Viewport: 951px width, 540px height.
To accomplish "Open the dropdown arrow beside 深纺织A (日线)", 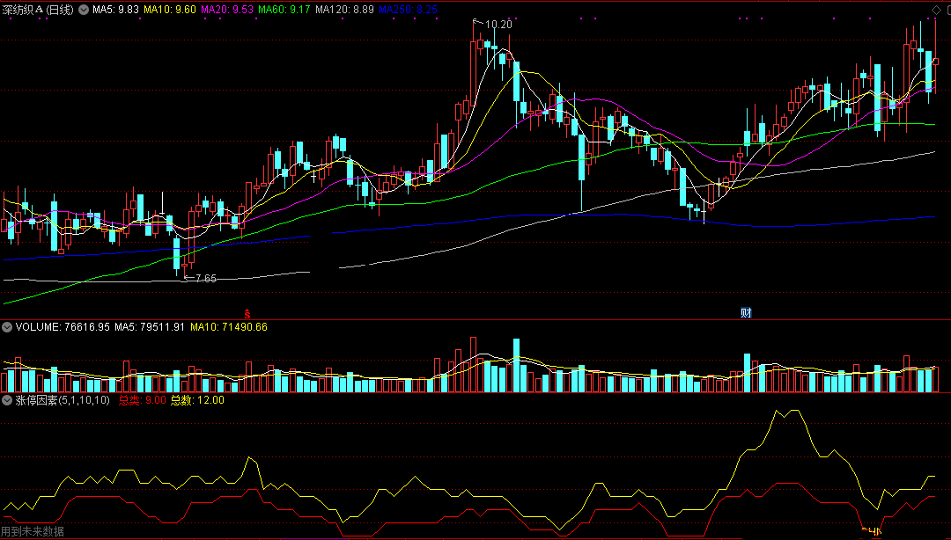I will (83, 10).
